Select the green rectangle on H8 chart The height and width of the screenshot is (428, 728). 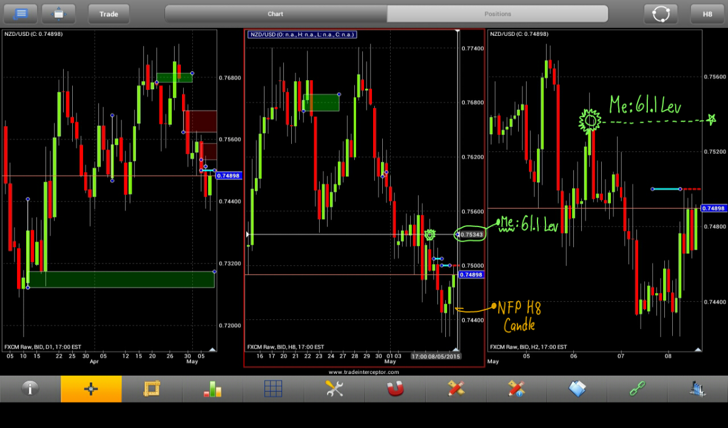click(322, 103)
